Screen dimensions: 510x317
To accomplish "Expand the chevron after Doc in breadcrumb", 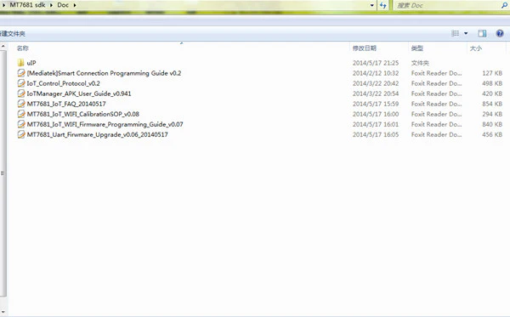I will [75, 5].
